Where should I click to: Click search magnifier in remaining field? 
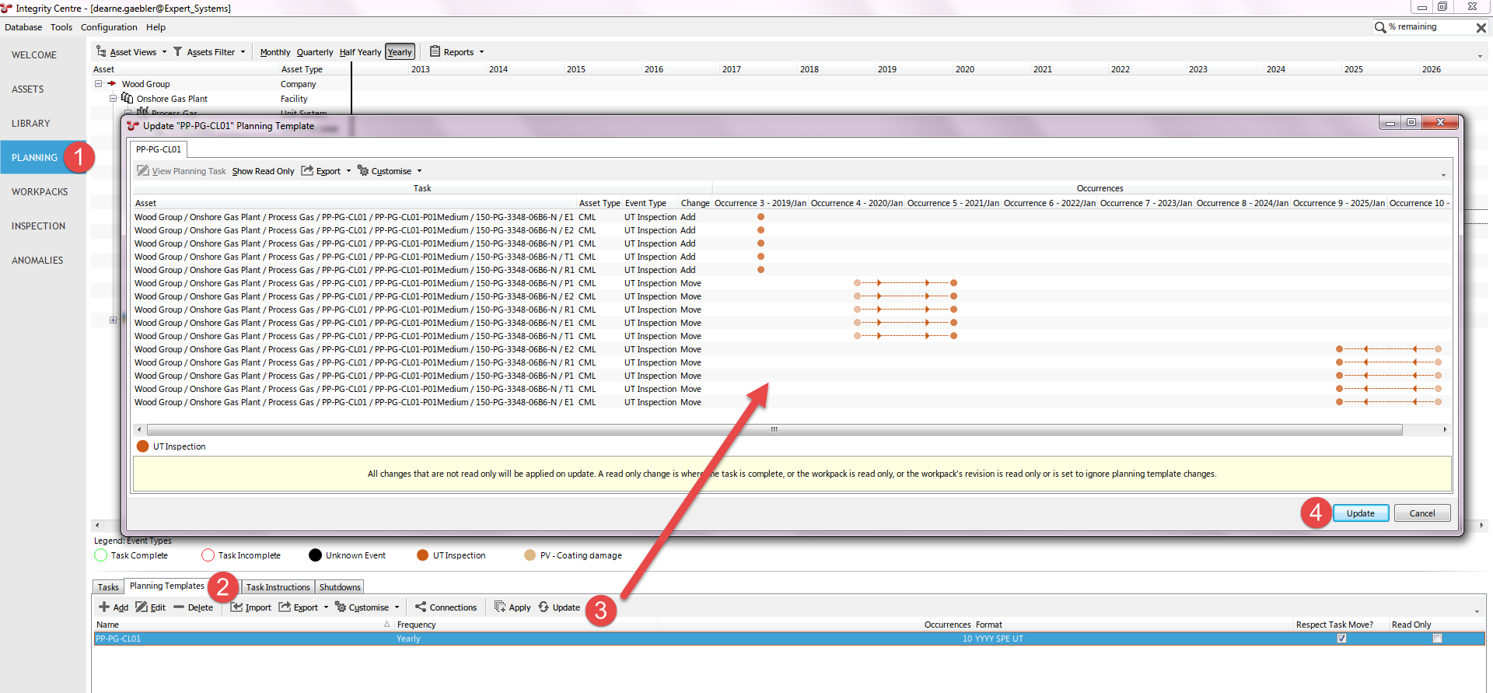coord(1380,27)
